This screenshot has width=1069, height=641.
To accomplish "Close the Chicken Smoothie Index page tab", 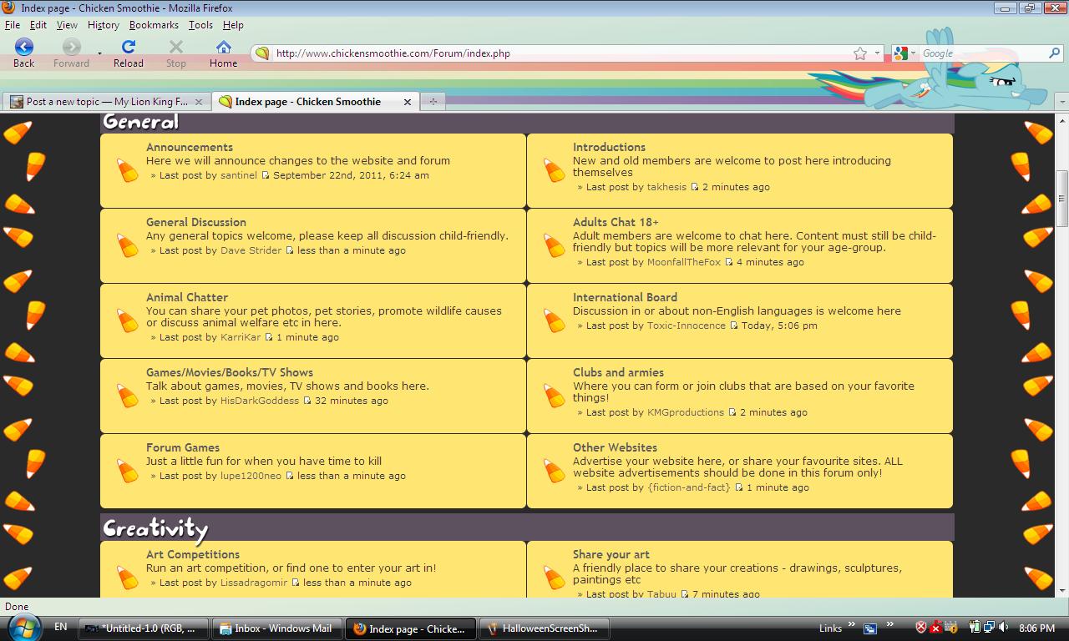I will coord(408,102).
